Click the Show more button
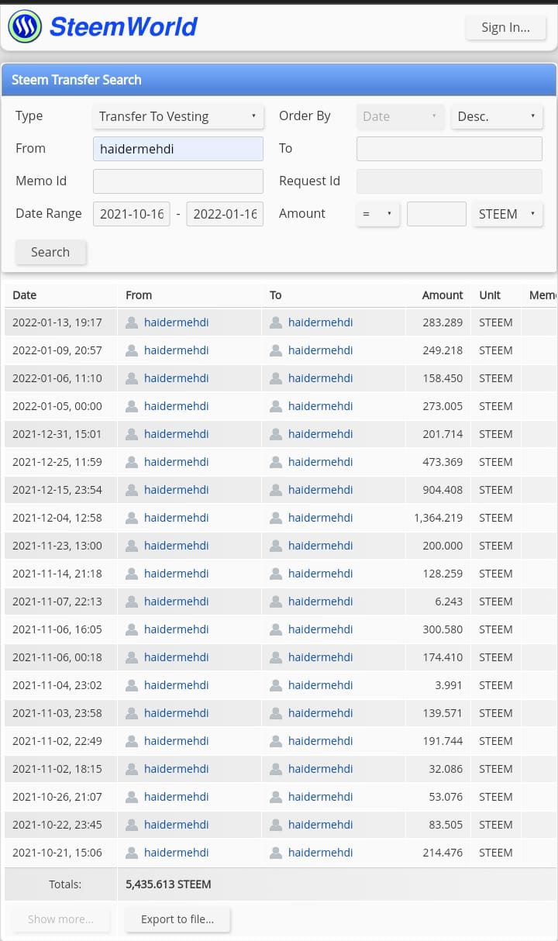 tap(60, 919)
